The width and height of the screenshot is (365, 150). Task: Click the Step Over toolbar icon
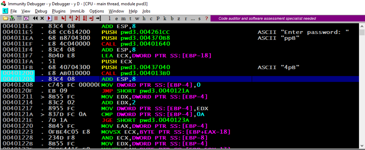(x=71, y=18)
